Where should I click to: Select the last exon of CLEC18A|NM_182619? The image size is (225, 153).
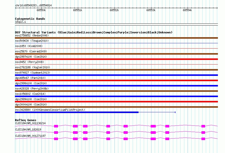coord(203,133)
